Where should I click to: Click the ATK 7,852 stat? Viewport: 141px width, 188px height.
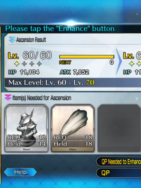(x=74, y=72)
